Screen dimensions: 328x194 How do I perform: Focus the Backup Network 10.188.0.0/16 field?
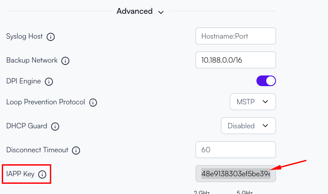click(236, 60)
